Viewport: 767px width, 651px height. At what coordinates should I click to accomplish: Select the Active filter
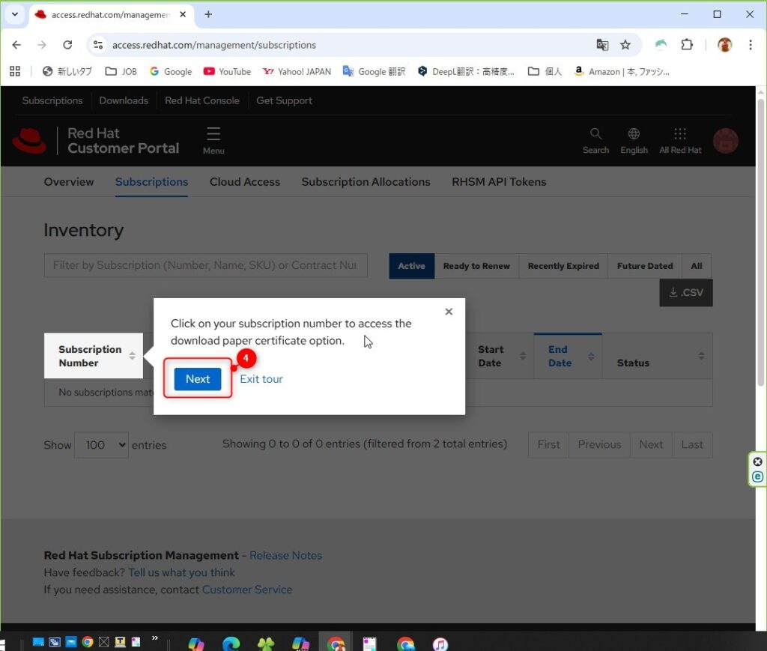(411, 266)
